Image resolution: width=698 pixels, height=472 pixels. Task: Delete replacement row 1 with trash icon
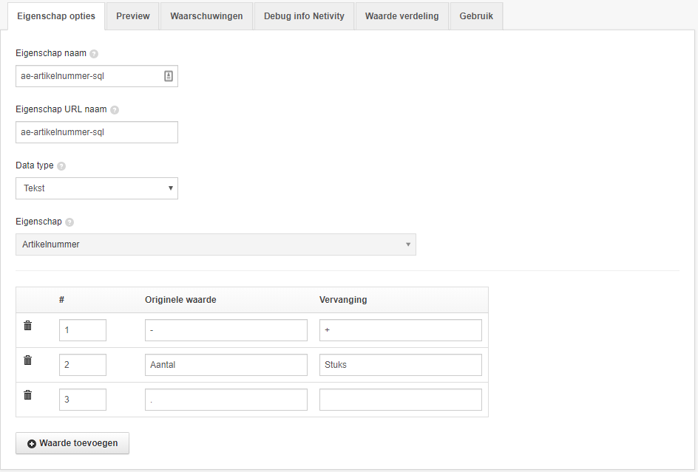tap(27, 326)
